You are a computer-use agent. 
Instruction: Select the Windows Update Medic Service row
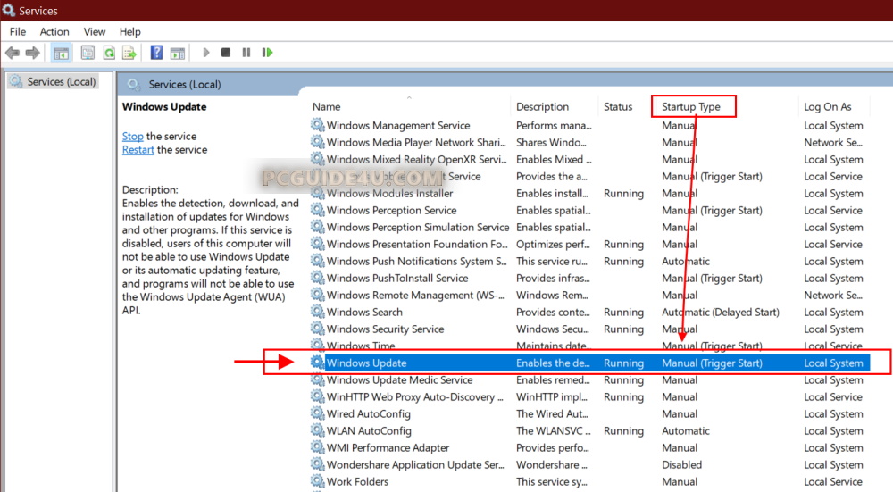399,380
